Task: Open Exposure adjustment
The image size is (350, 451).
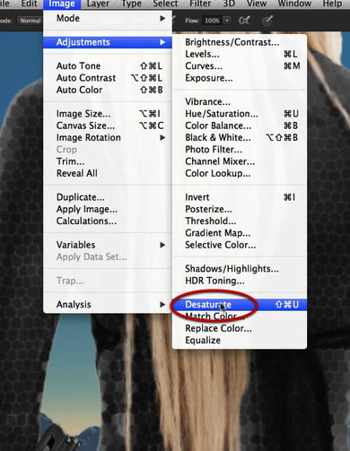Action: [x=240, y=78]
